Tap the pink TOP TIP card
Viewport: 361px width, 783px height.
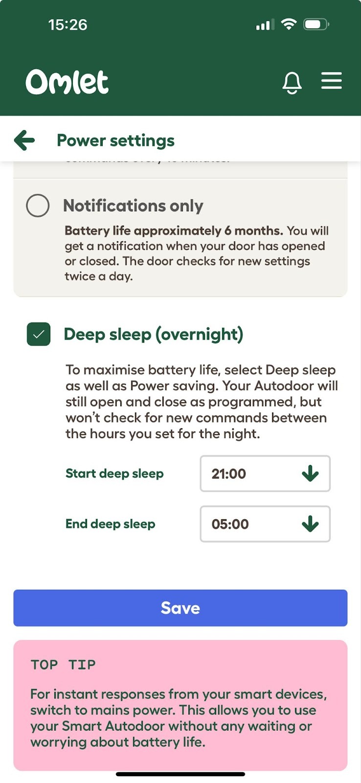[180, 705]
